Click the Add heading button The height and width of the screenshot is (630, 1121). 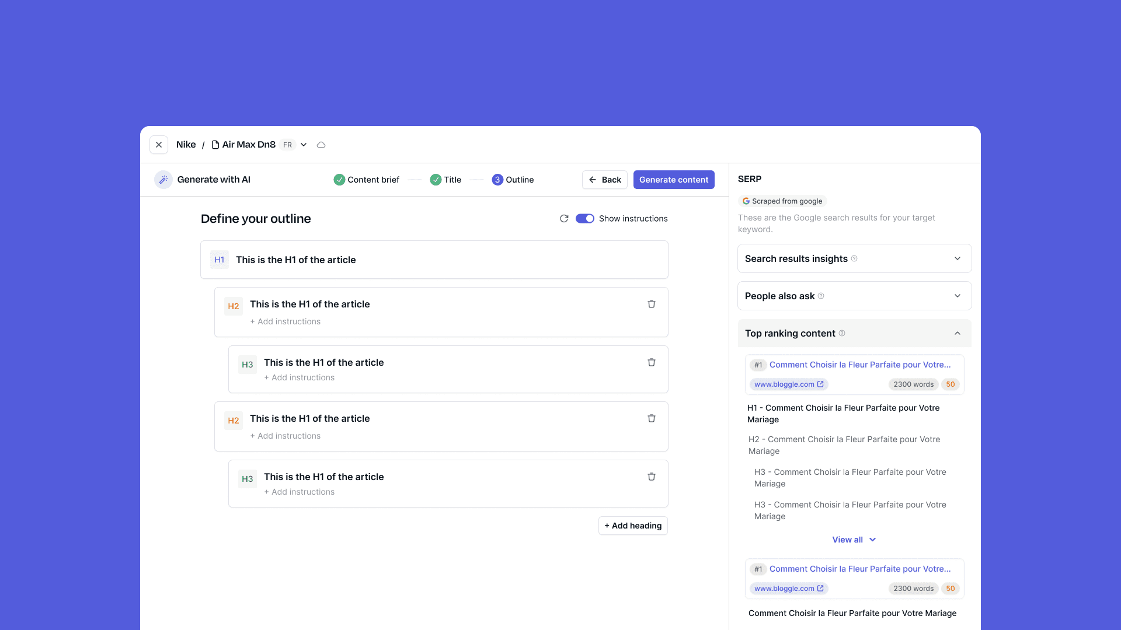point(633,526)
